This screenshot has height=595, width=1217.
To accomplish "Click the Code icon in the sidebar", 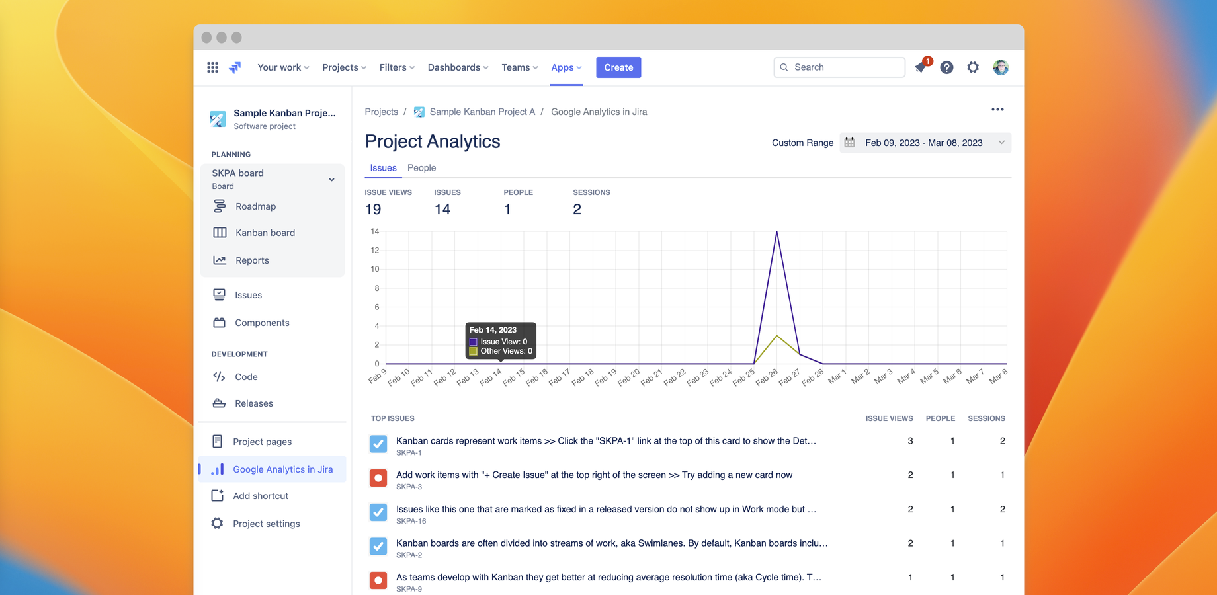I will (219, 377).
